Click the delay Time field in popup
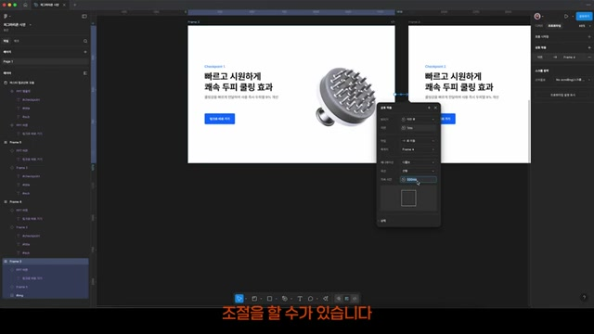The image size is (594, 334). [x=419, y=128]
